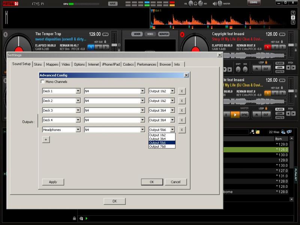The height and width of the screenshot is (225, 300).
Task: Click the Apply button in Advanced Config
Action: pyautogui.click(x=53, y=182)
